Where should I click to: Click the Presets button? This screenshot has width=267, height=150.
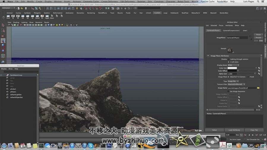point(258,38)
